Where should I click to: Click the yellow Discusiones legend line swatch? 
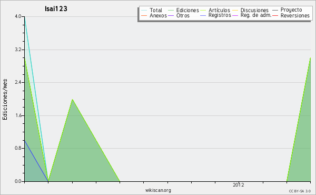pos(235,10)
